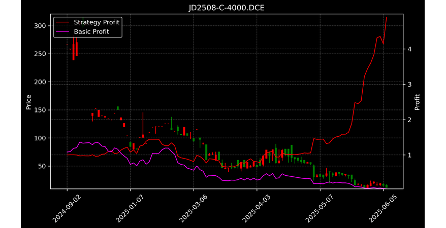Click the peak of the red Strategy Profit line

click(386, 17)
